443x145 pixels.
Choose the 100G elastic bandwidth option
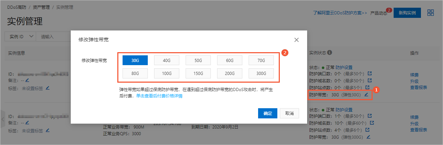click(167, 74)
